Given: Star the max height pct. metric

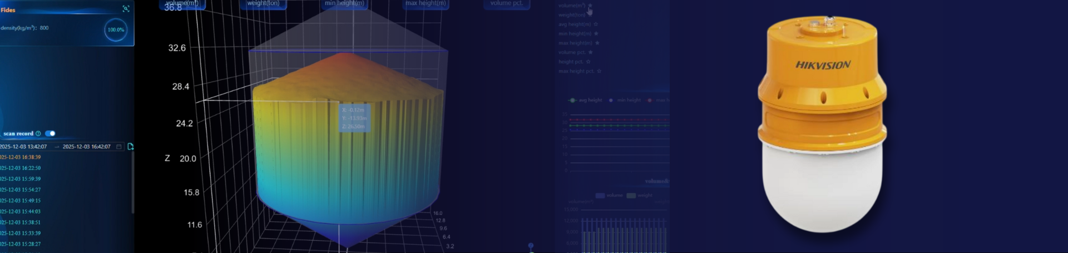Looking at the screenshot, I should 599,71.
